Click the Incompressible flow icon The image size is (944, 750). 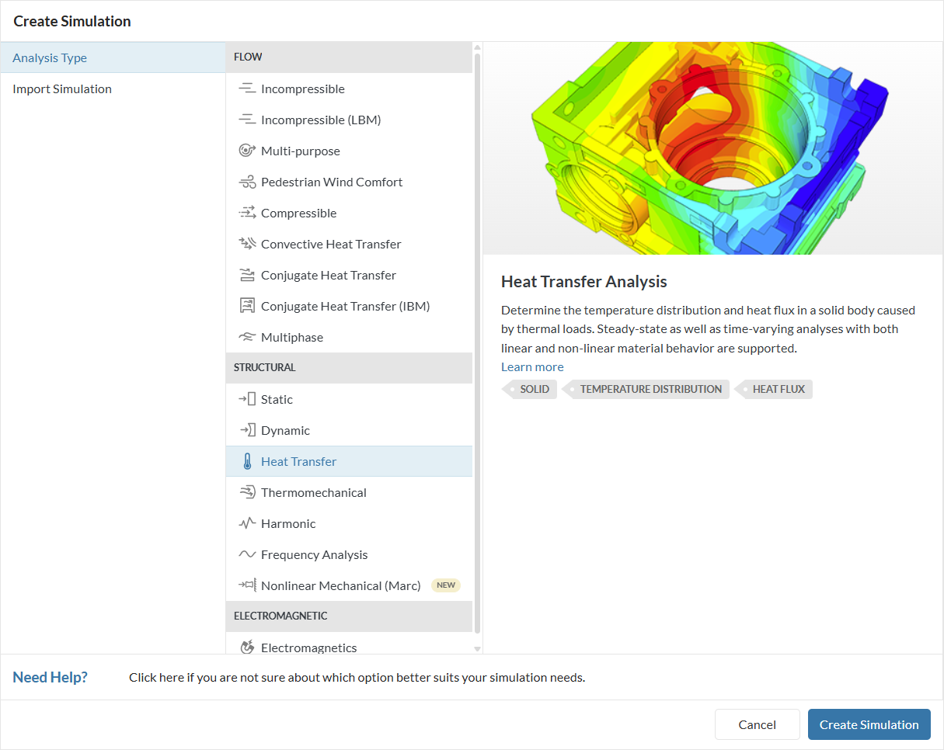247,89
